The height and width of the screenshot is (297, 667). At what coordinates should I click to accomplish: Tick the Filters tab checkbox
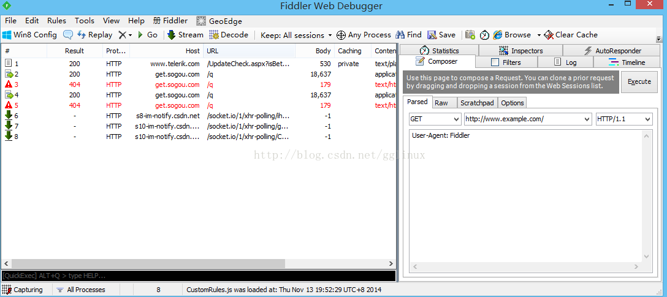tap(495, 62)
